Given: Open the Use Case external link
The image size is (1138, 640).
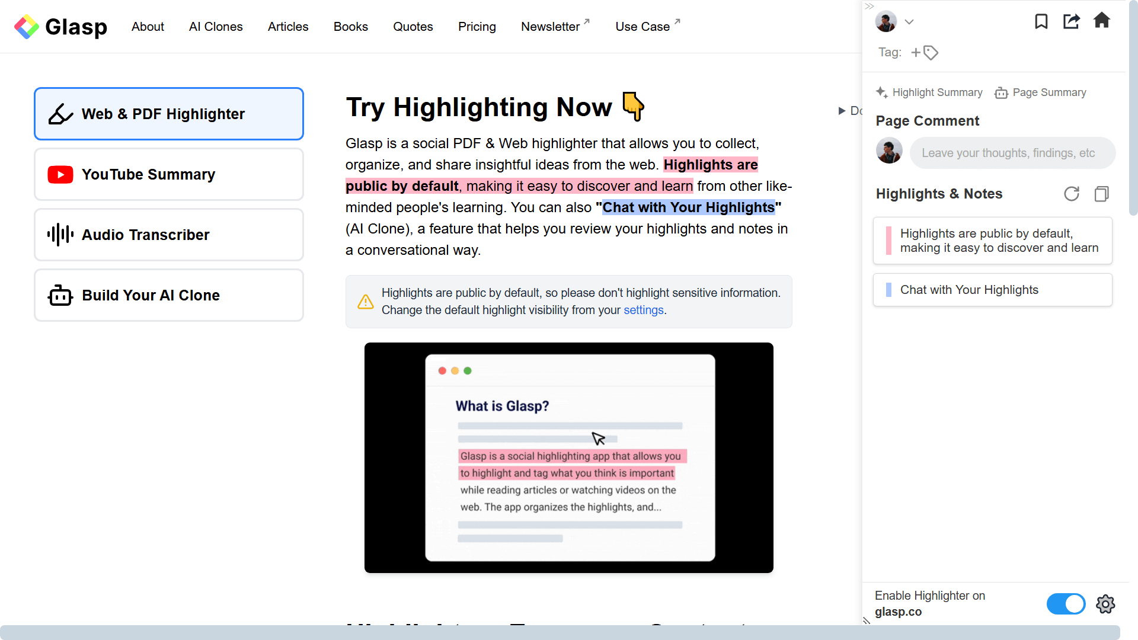Looking at the screenshot, I should coord(648,26).
